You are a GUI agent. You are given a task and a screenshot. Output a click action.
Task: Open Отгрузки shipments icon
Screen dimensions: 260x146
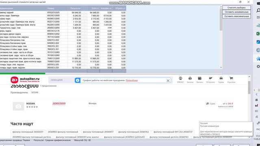pyautogui.click(x=210, y=79)
